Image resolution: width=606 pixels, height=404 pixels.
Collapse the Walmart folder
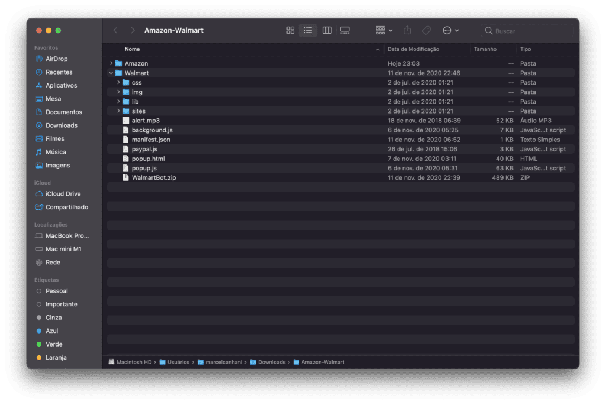pyautogui.click(x=111, y=73)
